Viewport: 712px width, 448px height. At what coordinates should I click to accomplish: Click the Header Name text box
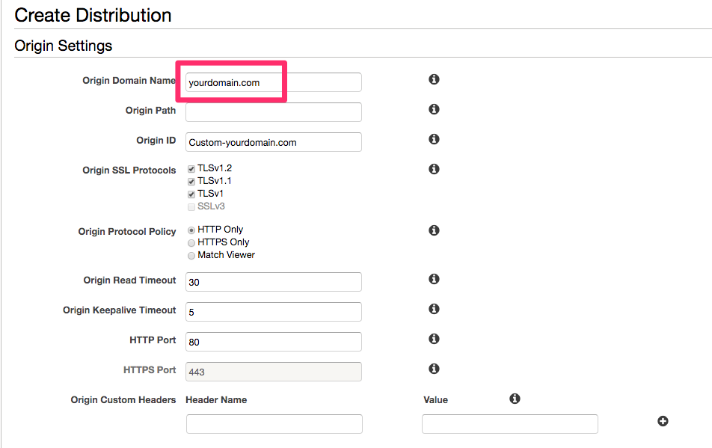274,424
